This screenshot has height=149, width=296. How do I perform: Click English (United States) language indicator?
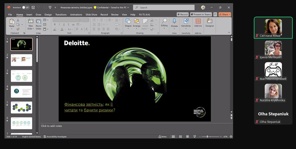31,137
